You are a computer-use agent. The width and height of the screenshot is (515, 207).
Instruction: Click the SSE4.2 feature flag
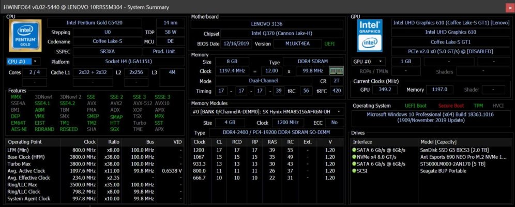pos(67,103)
